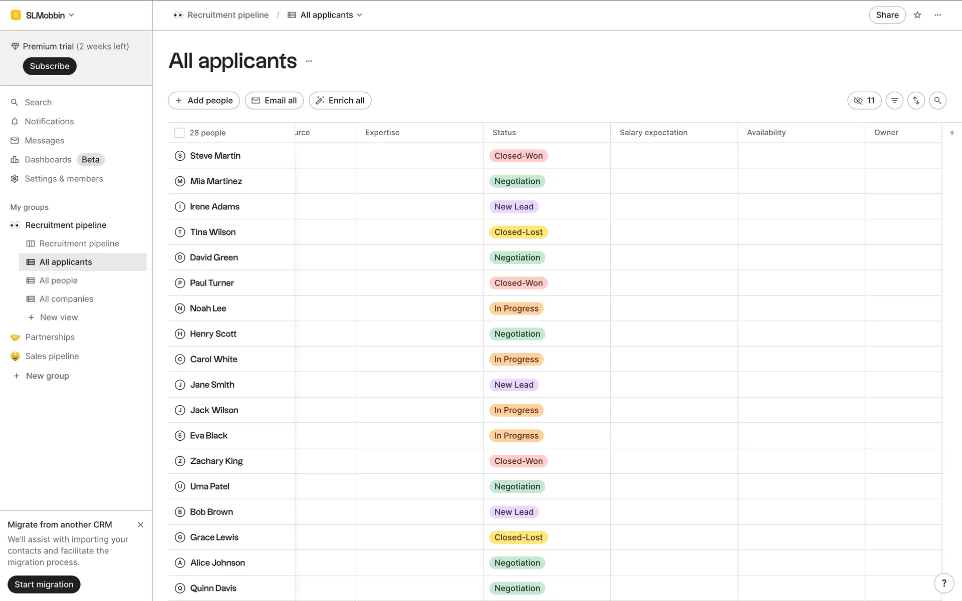Open the help question mark button
This screenshot has width=962, height=601.
click(x=944, y=583)
